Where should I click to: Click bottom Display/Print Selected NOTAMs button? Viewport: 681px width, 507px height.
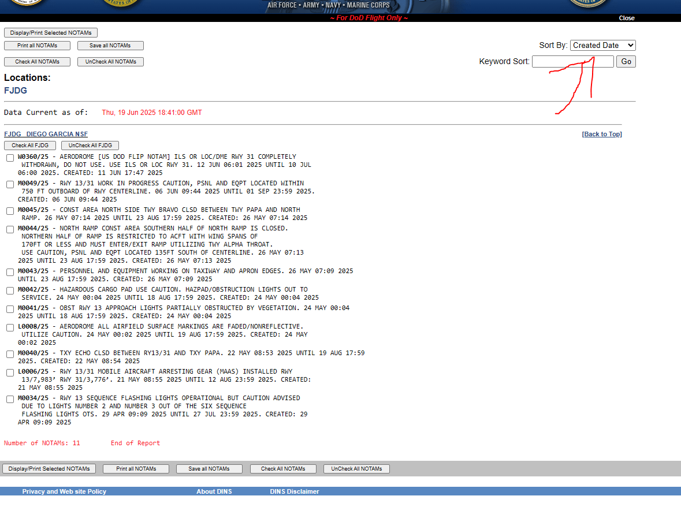pyautogui.click(x=49, y=469)
